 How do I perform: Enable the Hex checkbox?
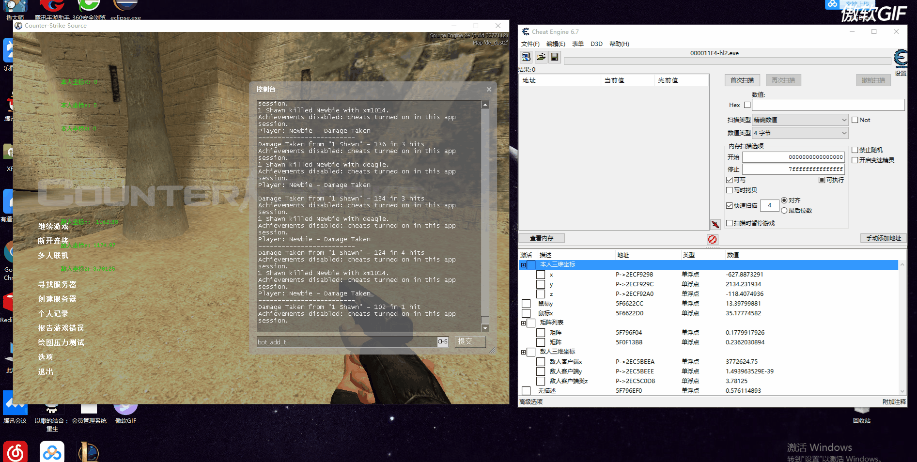tap(747, 105)
